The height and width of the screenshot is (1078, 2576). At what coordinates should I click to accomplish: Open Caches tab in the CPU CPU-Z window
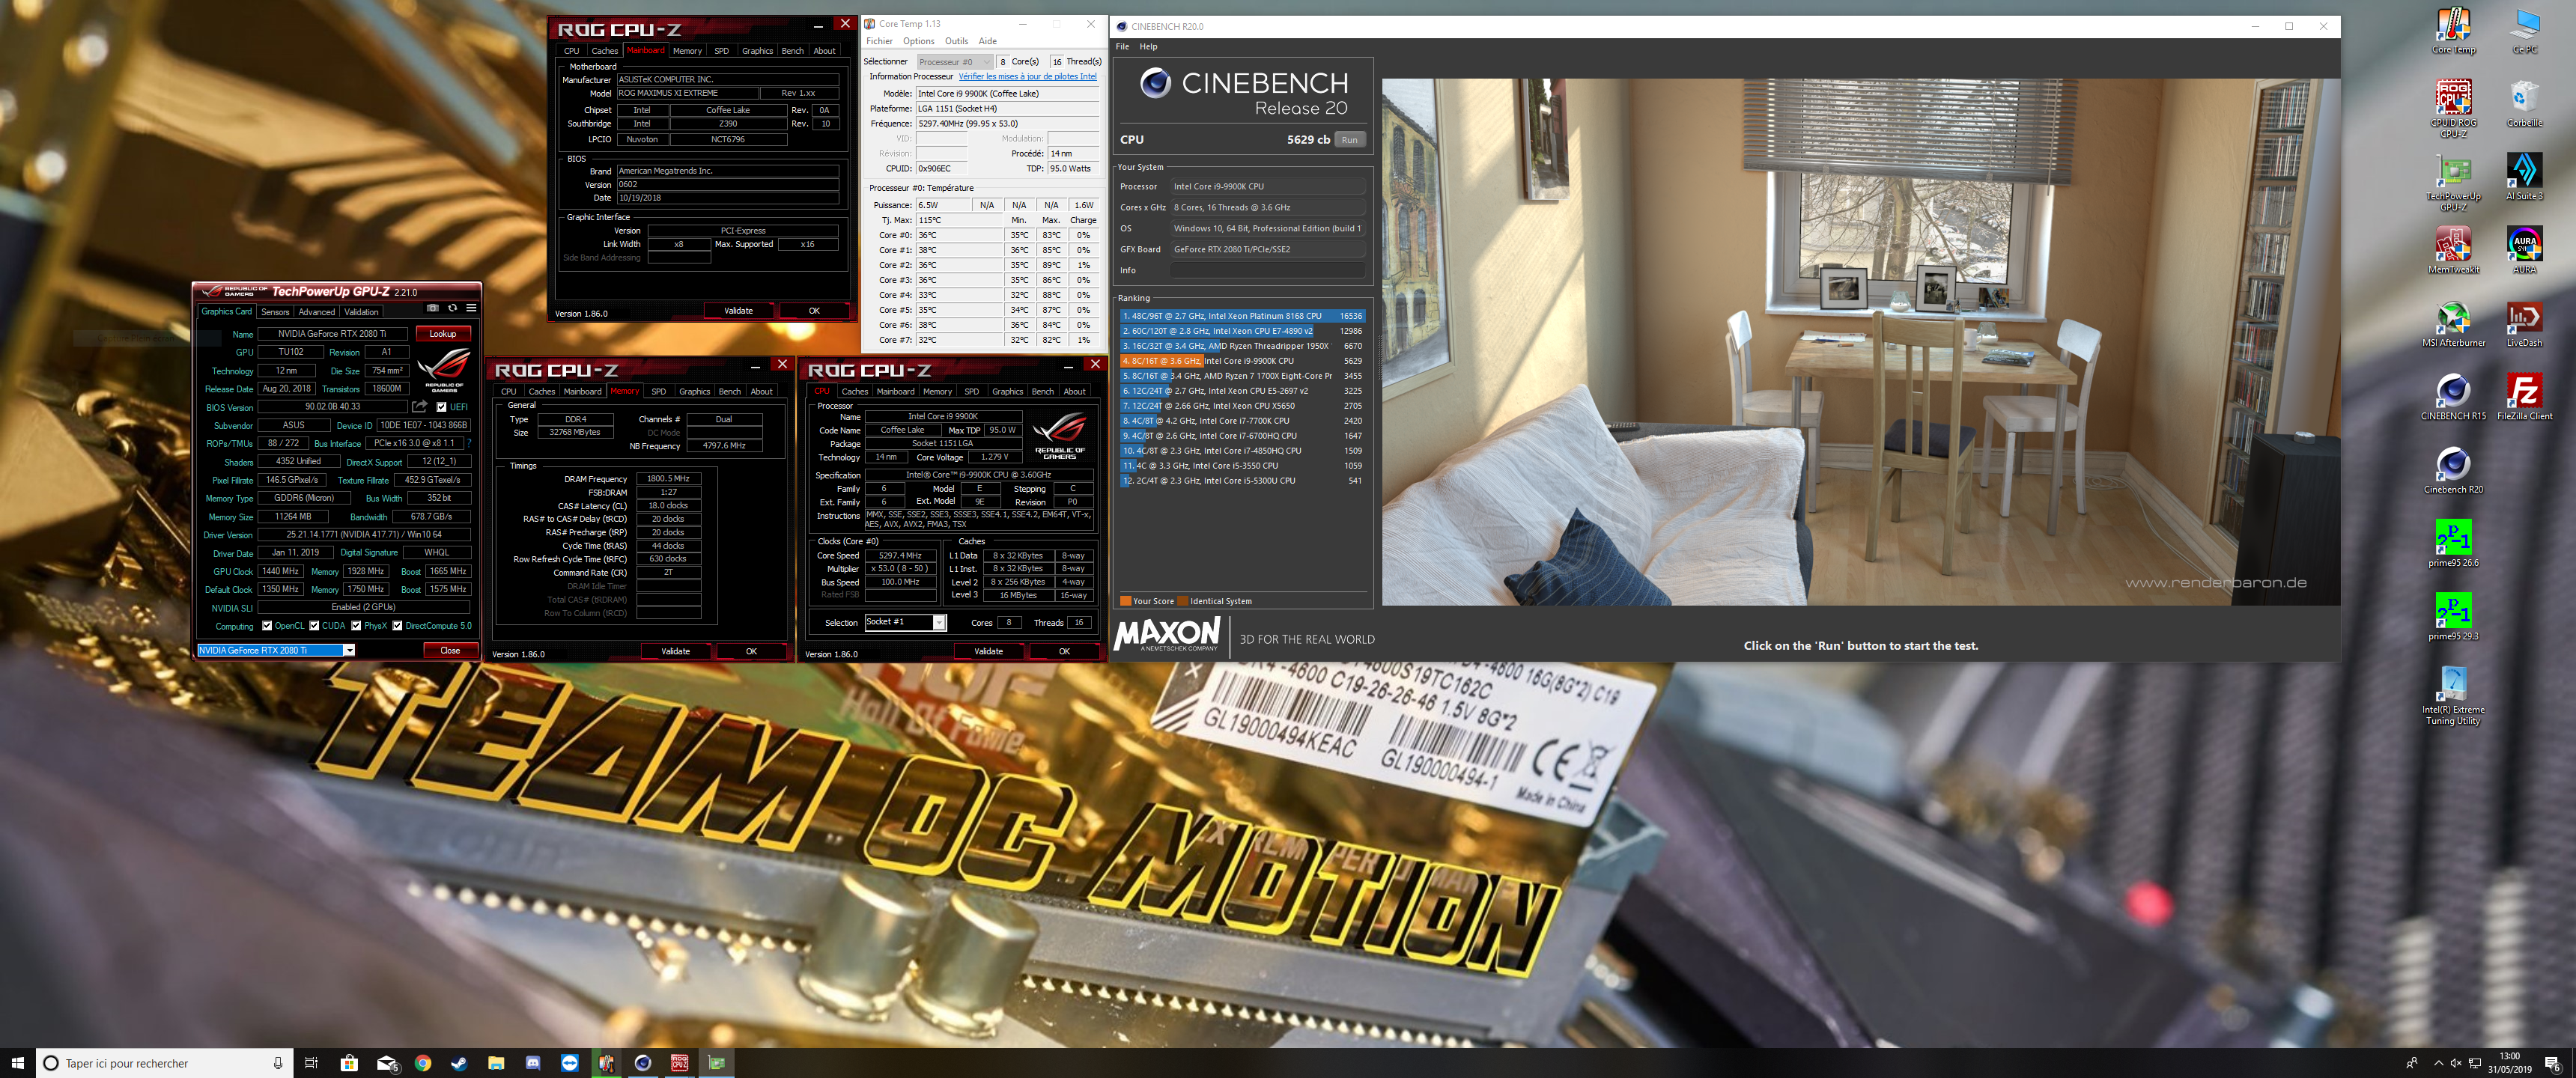[x=854, y=392]
